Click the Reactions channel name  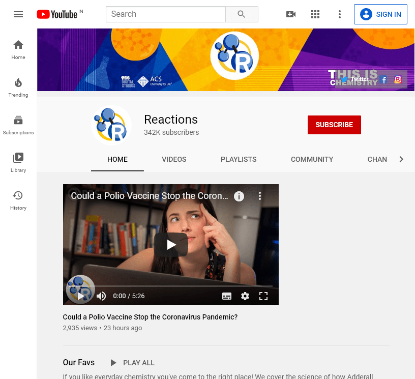(171, 120)
